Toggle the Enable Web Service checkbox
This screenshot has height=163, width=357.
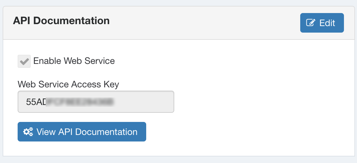pyautogui.click(x=24, y=61)
